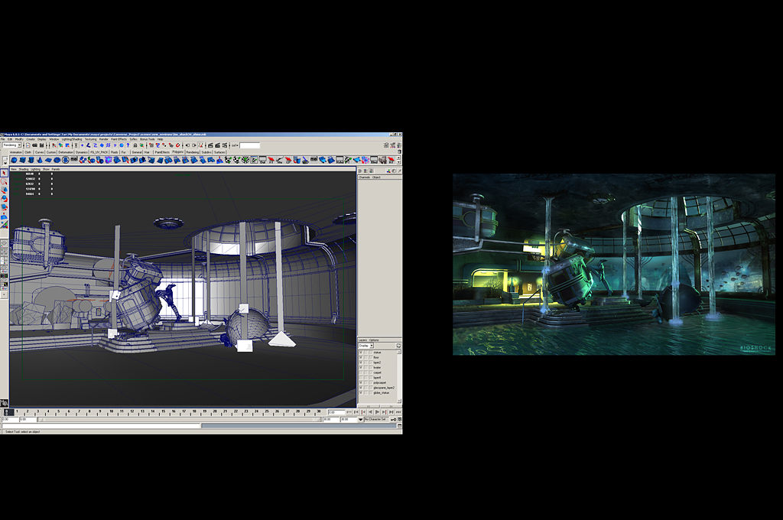783x520 pixels.
Task: Open the Display layer type dropdown
Action: click(x=366, y=346)
